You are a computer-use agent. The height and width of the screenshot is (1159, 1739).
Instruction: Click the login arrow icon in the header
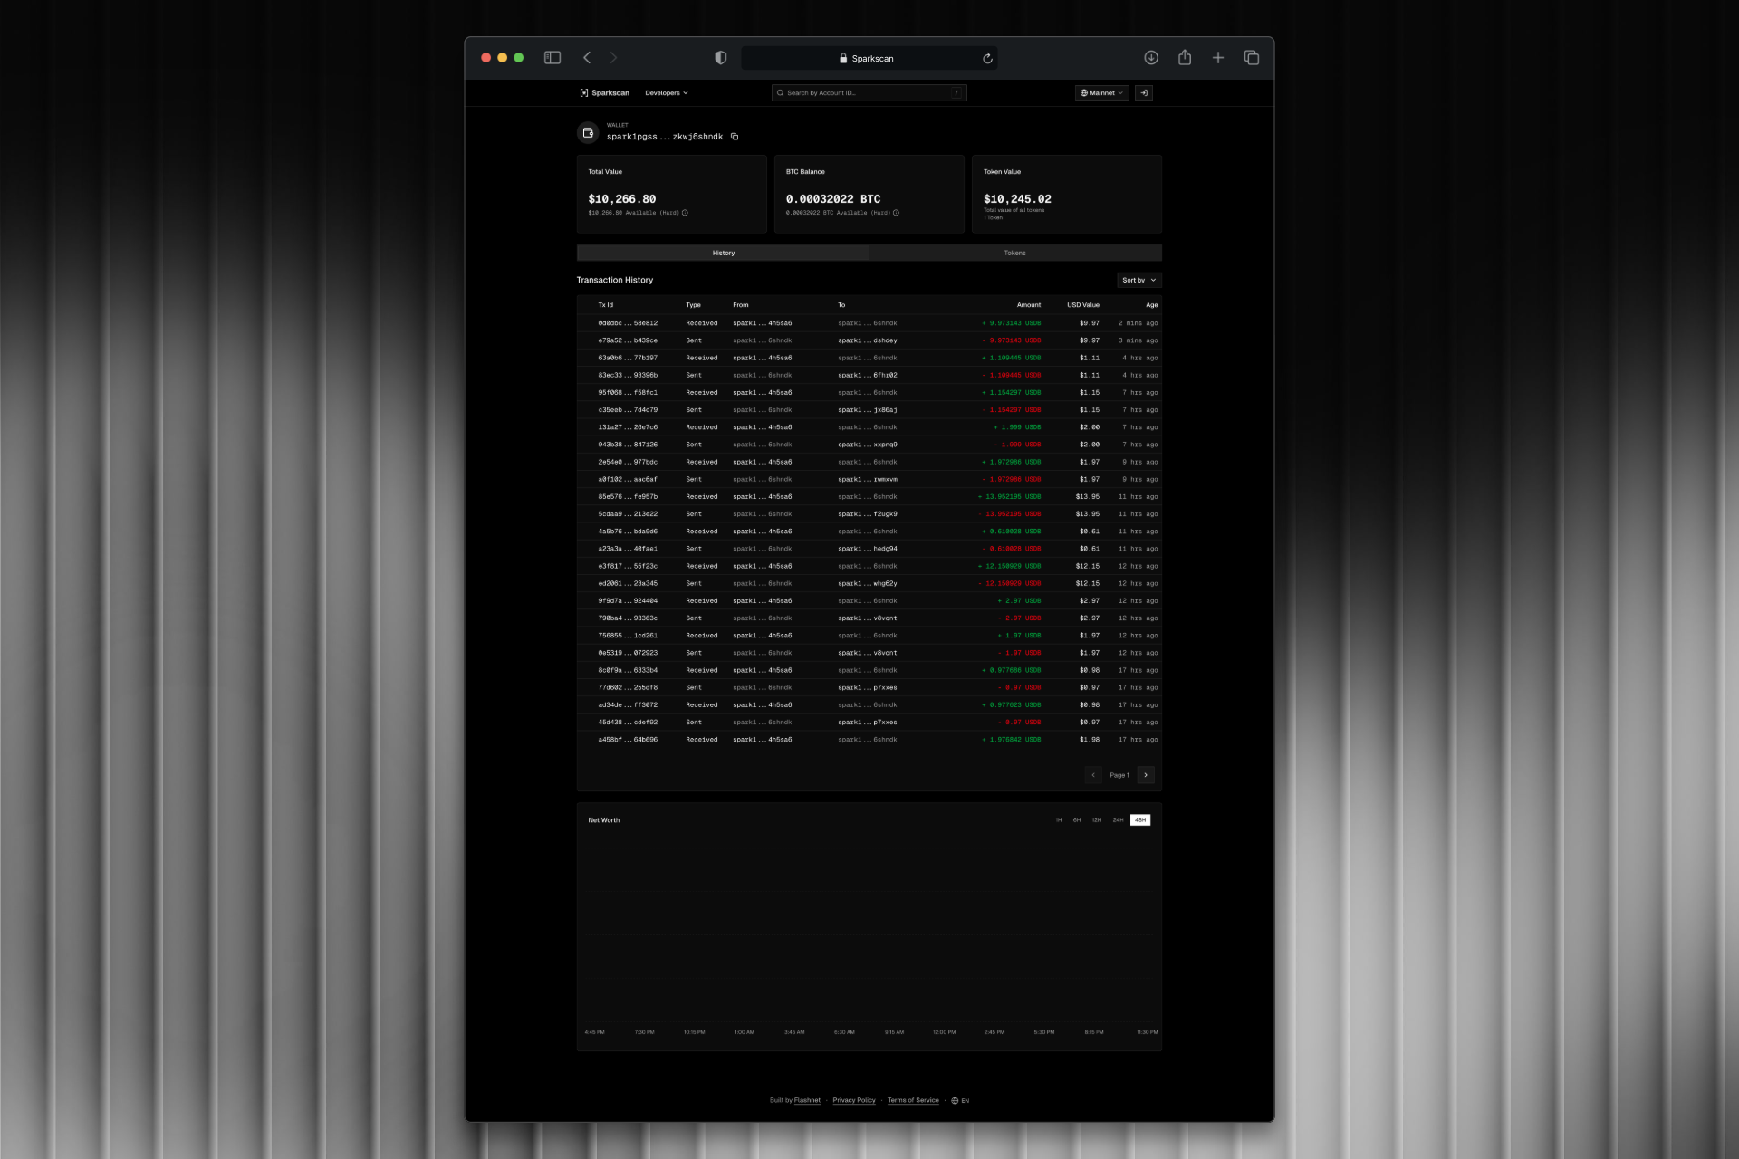click(1144, 93)
